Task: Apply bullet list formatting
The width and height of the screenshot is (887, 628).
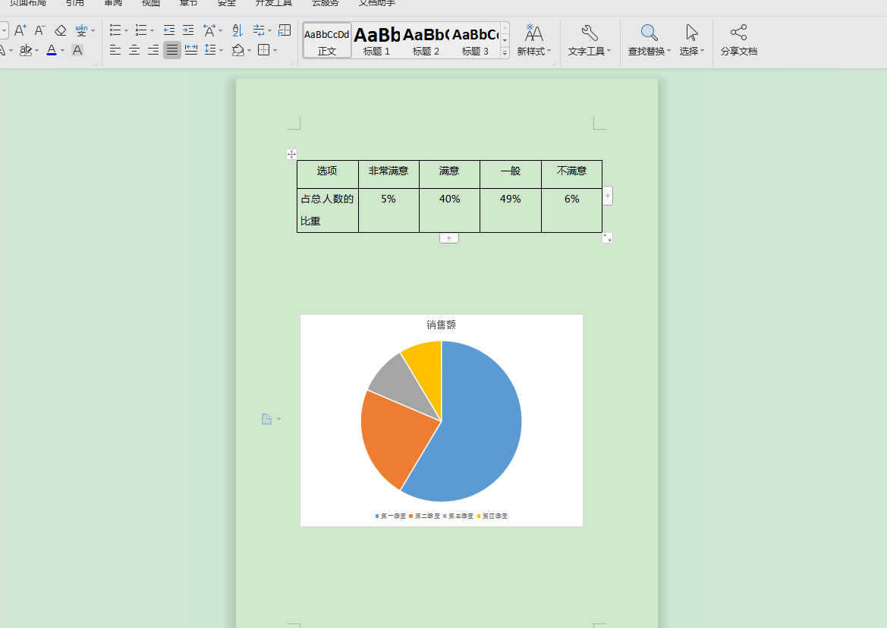Action: point(115,30)
